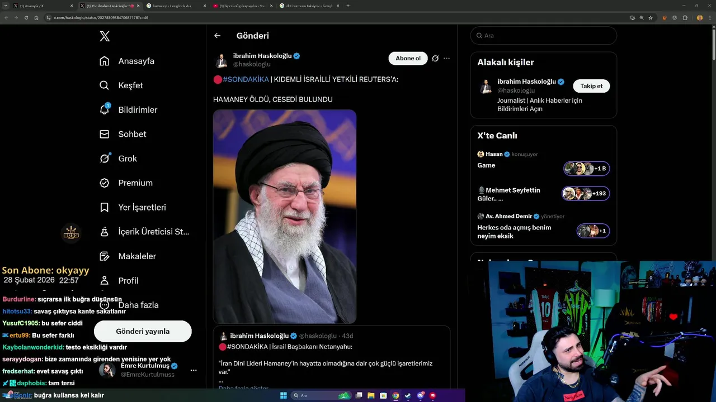Viewport: 716px width, 402px height.
Task: Click Takip et for İbrahim Haskoloğlu
Action: click(591, 86)
